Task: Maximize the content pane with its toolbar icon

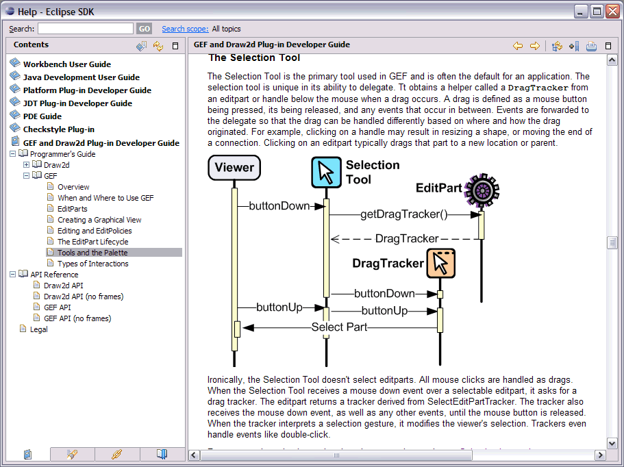Action: (608, 46)
